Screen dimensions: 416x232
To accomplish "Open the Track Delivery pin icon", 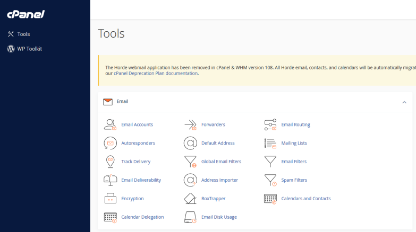I will pyautogui.click(x=110, y=162).
